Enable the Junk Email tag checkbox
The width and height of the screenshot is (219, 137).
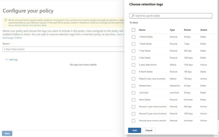(133, 93)
